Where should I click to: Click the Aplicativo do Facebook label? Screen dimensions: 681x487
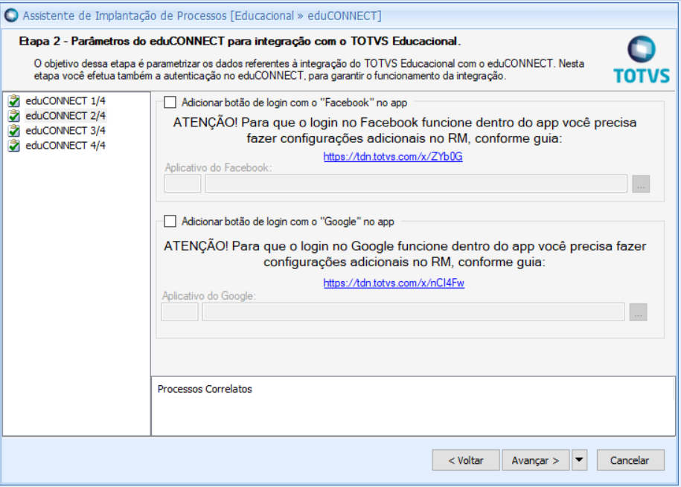tap(219, 167)
